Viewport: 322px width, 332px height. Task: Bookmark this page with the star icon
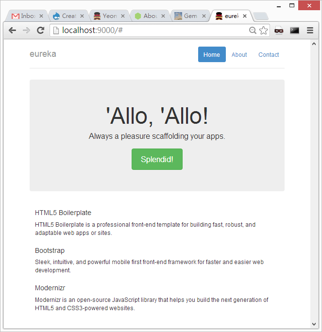pyautogui.click(x=263, y=31)
